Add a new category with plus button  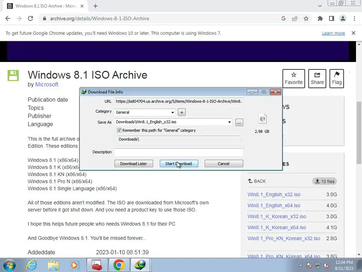pyautogui.click(x=182, y=112)
